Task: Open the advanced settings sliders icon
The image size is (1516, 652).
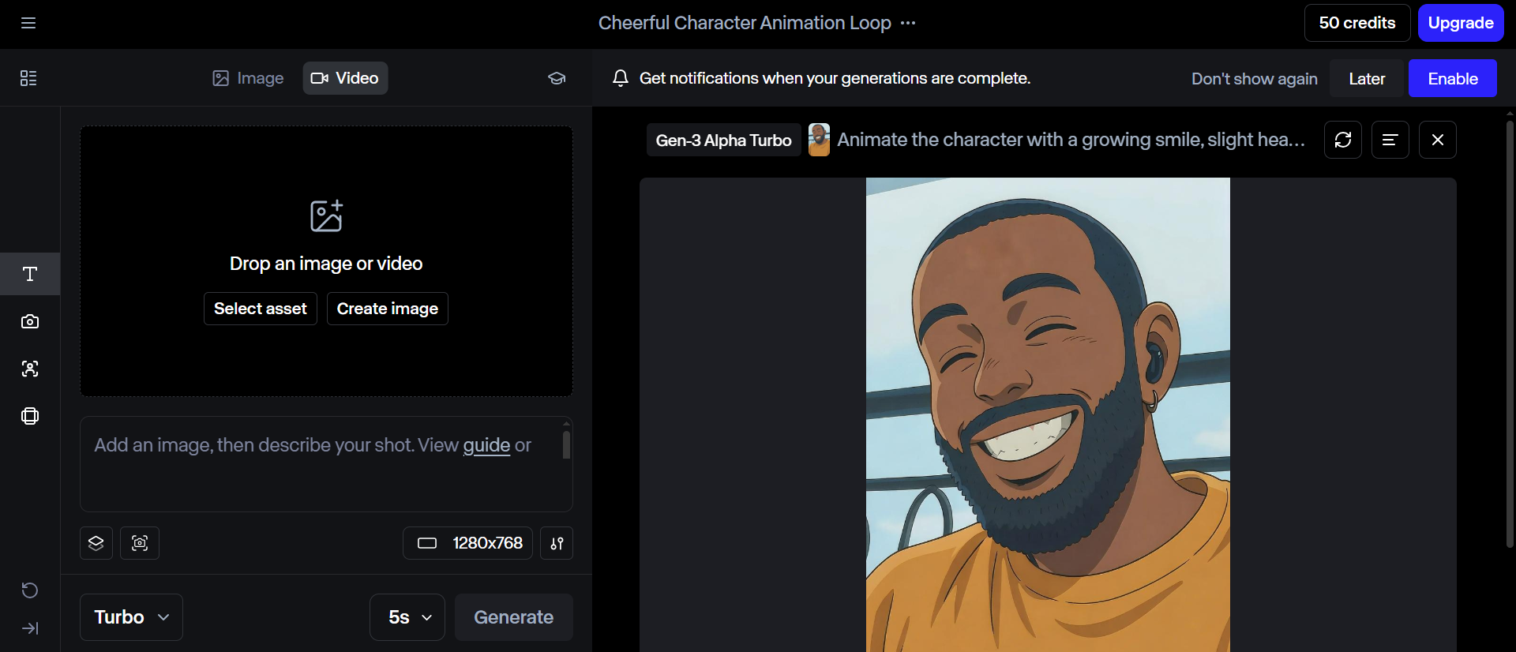Action: 557,543
